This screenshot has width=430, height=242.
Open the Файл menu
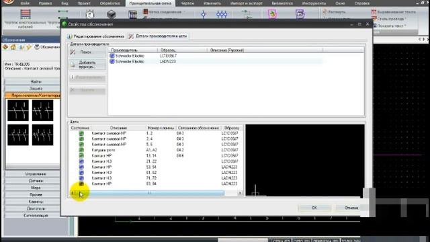[25, 3]
